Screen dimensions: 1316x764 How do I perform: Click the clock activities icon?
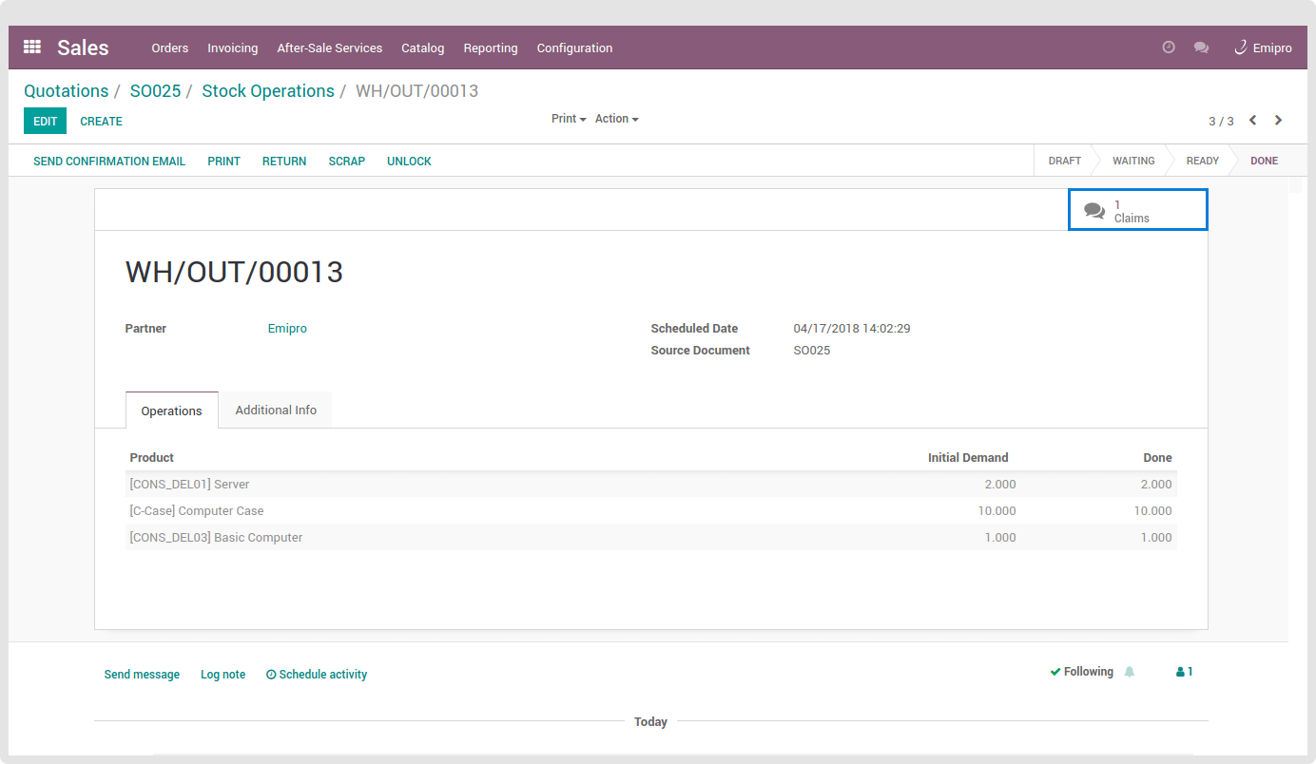1169,48
